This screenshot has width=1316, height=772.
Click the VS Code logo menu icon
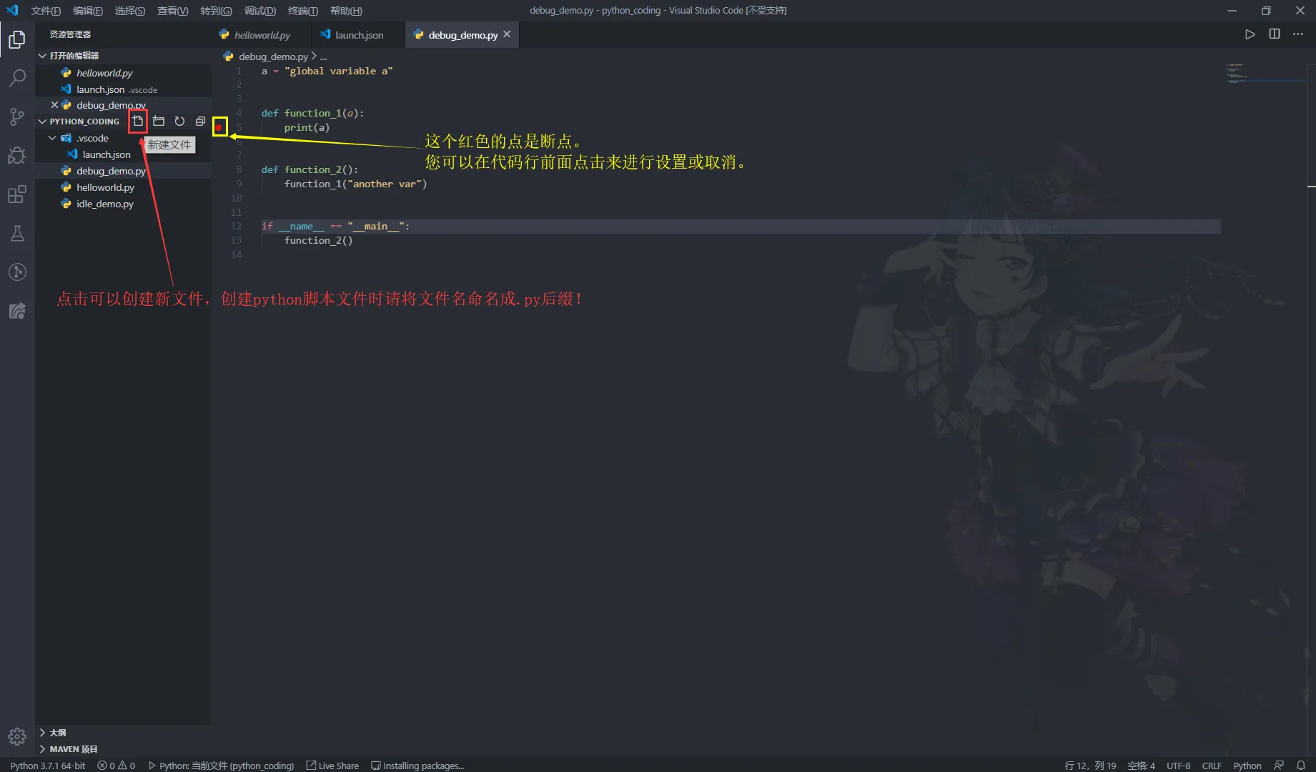12,11
